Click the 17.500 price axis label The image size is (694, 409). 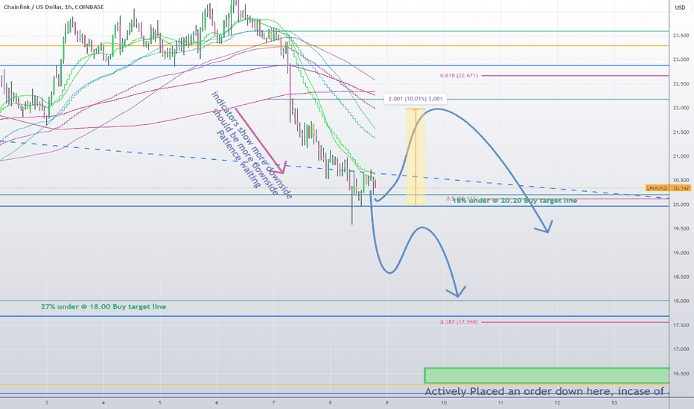[x=681, y=326]
